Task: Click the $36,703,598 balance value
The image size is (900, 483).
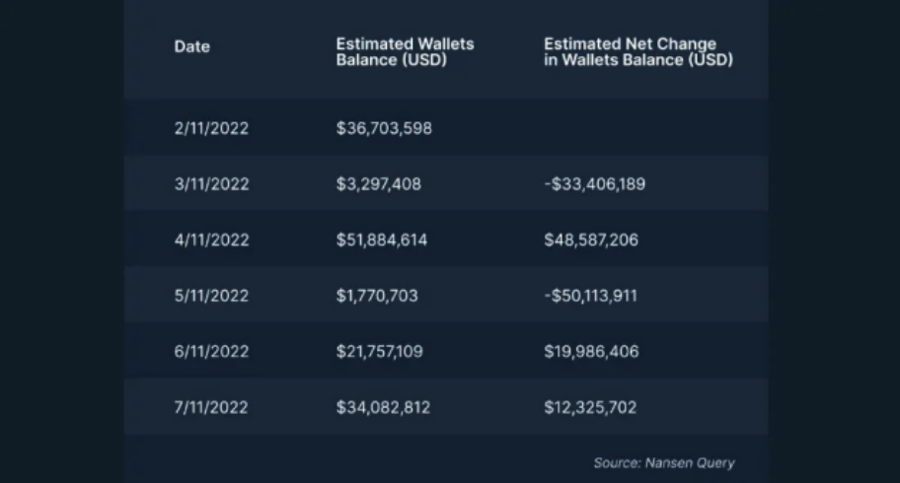Action: pyautogui.click(x=384, y=128)
